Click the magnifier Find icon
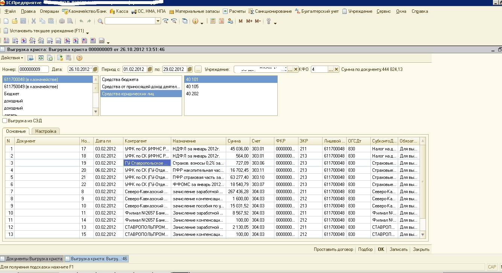 point(100,21)
